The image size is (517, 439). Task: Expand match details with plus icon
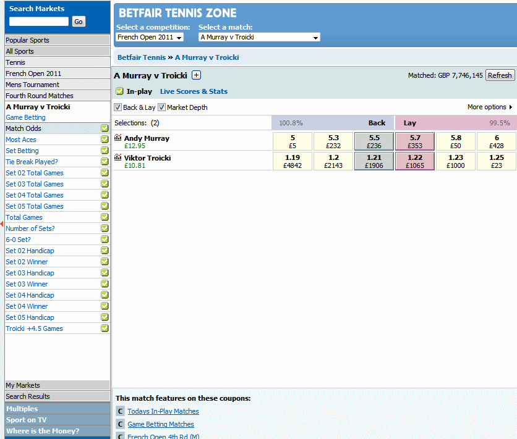pyautogui.click(x=197, y=75)
